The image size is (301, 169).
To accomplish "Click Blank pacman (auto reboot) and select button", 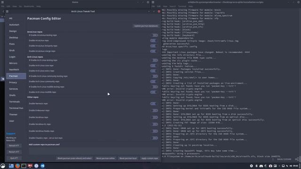I will (x=74, y=159).
